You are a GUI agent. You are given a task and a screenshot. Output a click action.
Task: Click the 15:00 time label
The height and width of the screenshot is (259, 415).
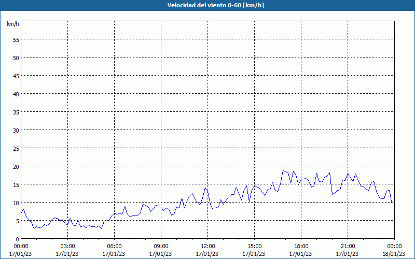(x=254, y=247)
